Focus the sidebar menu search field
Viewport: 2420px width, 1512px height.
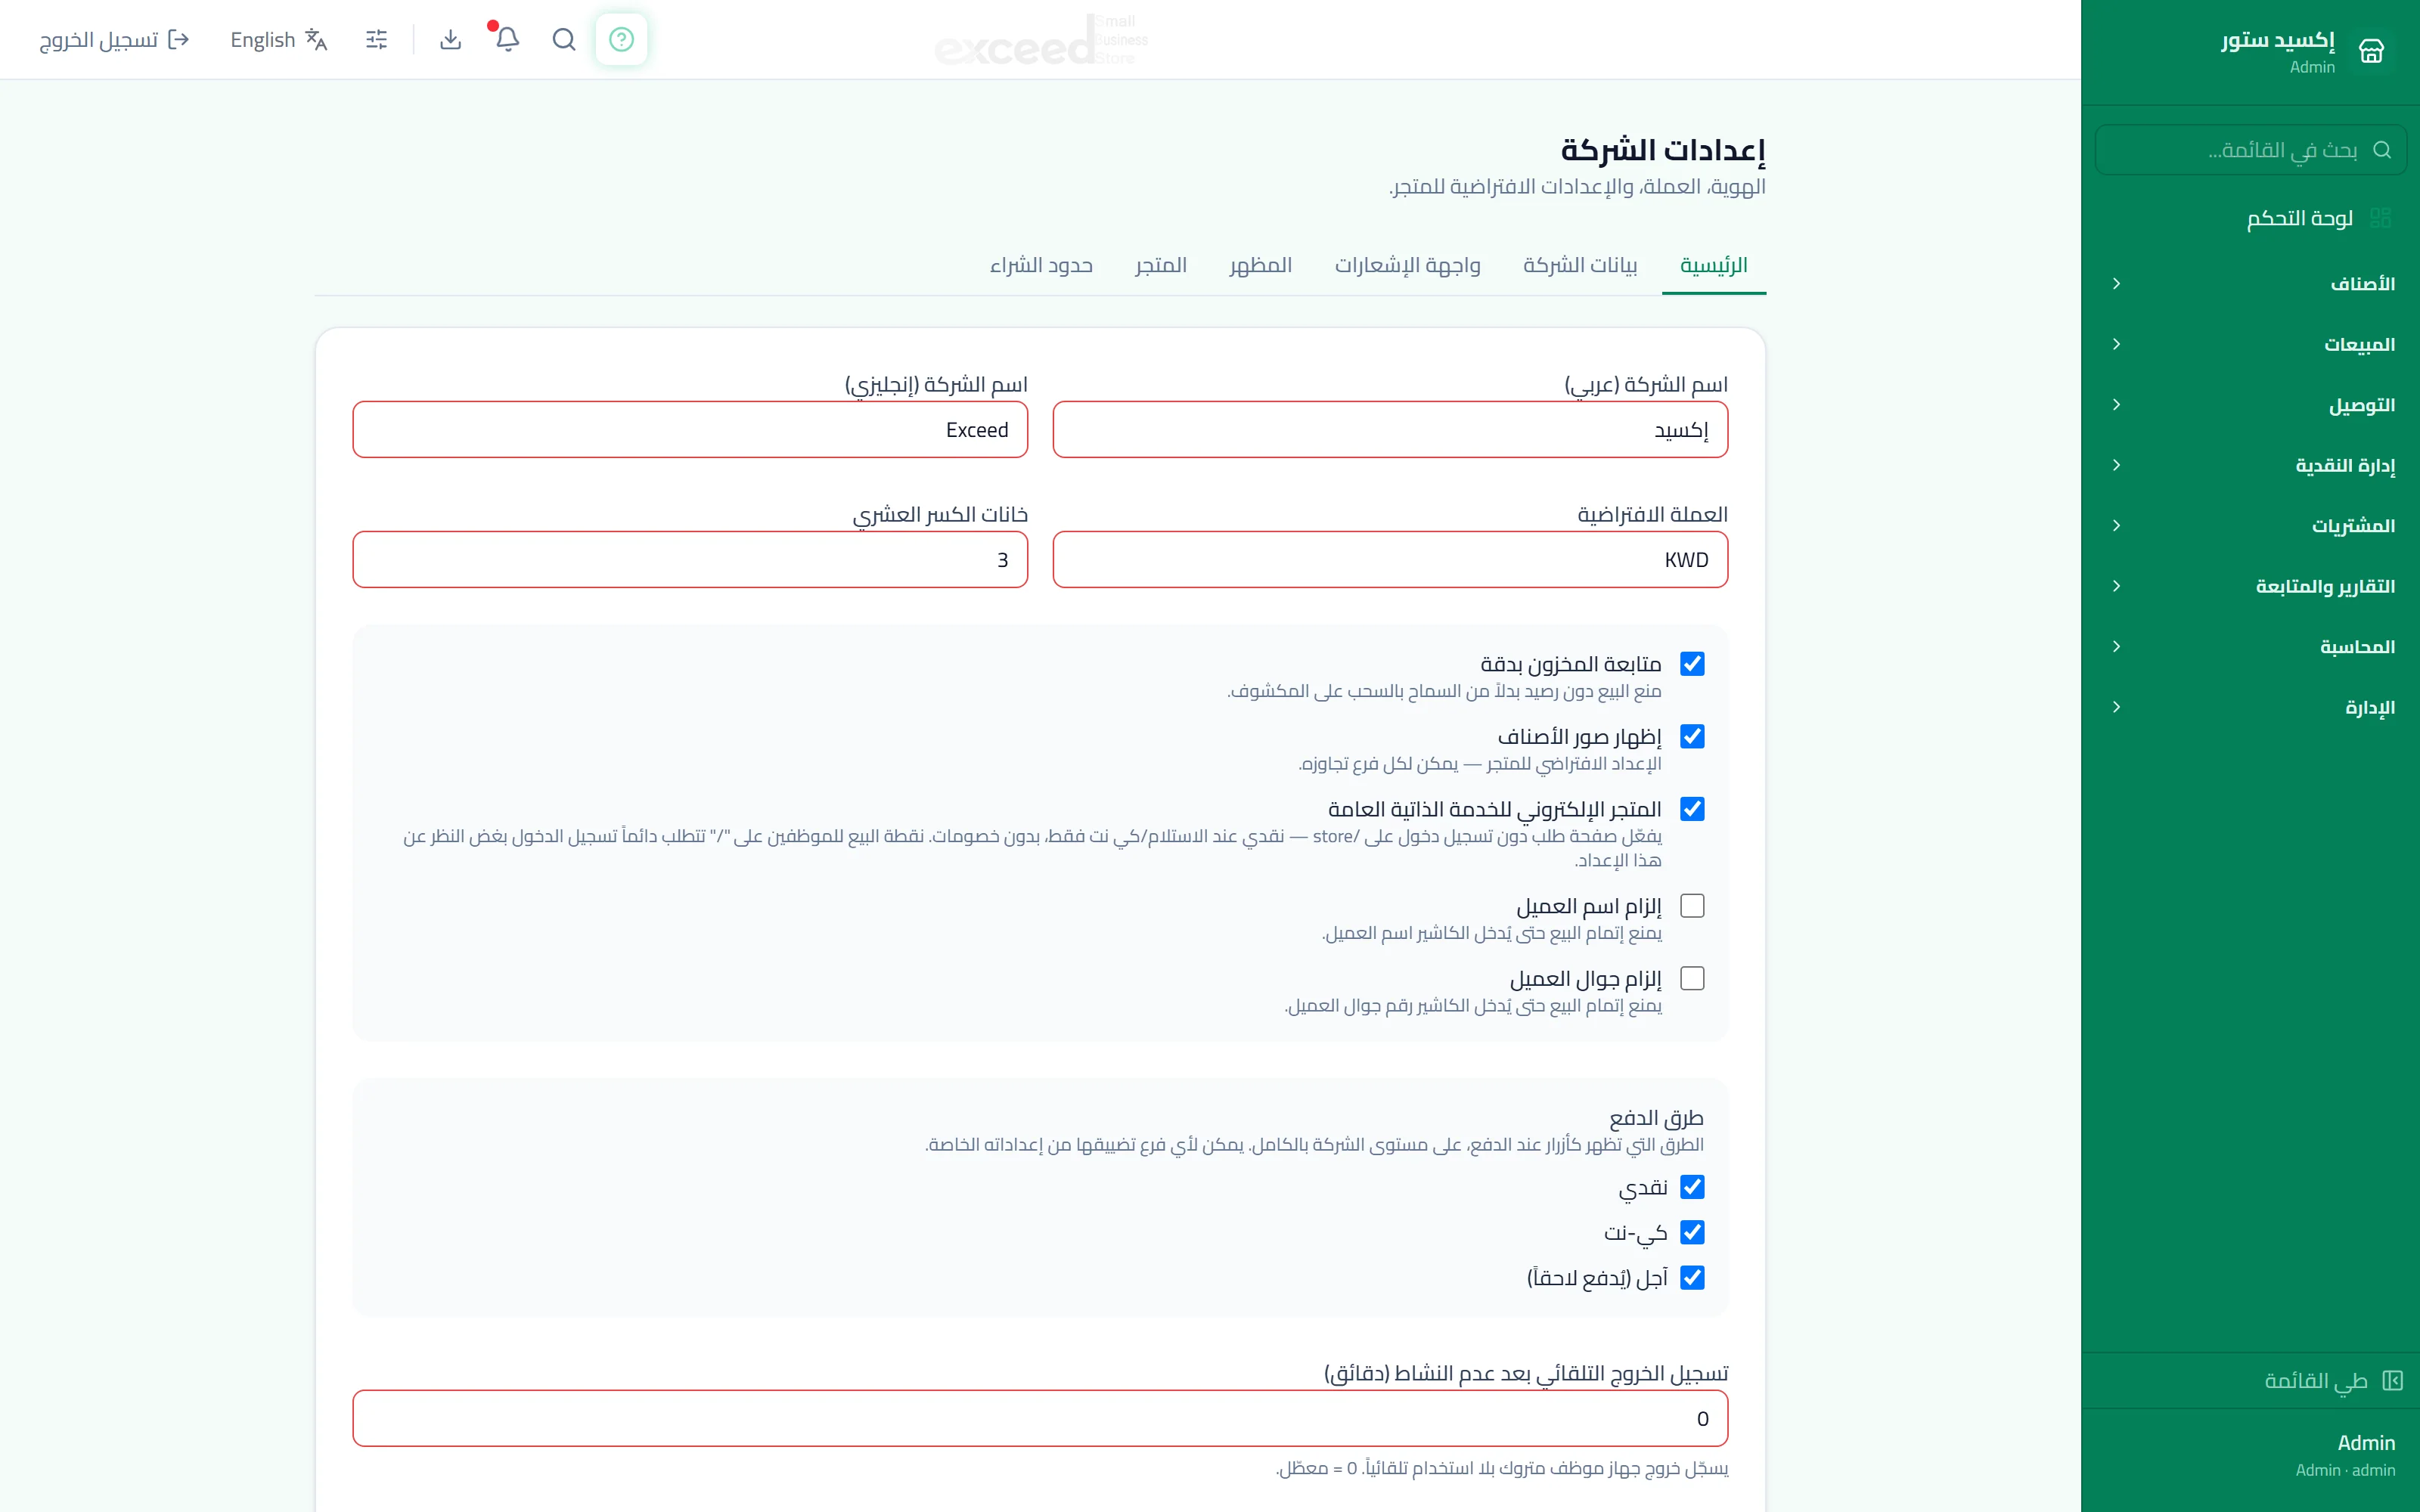(x=2250, y=150)
